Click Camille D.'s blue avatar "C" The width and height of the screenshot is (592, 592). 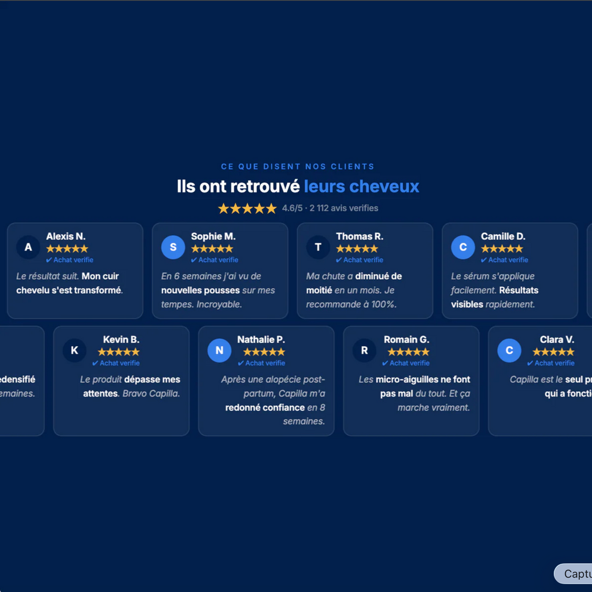[463, 247]
